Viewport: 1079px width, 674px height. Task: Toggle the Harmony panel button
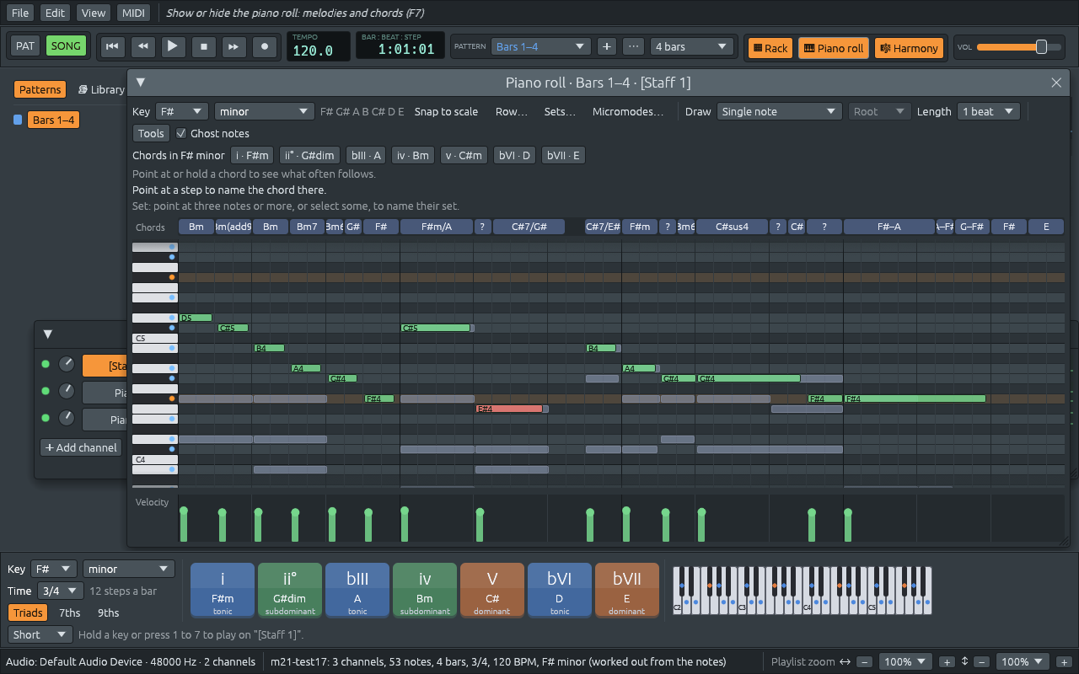click(x=909, y=48)
